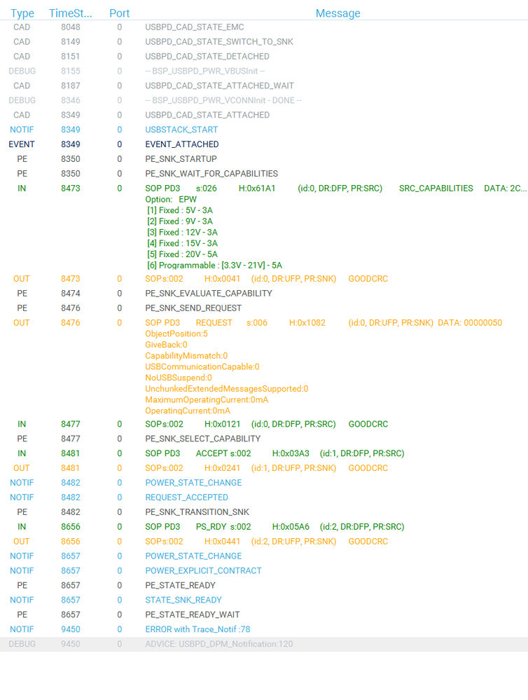Click the Message column header

(338, 13)
